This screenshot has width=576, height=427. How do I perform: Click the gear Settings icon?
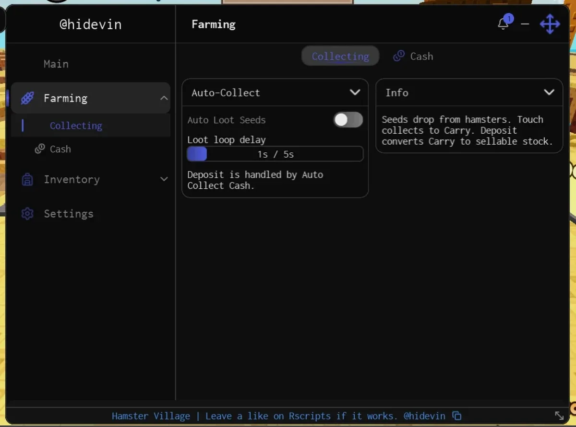point(27,214)
